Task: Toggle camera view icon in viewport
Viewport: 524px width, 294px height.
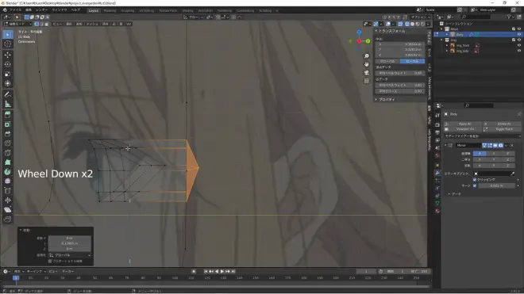Action: coord(367,73)
